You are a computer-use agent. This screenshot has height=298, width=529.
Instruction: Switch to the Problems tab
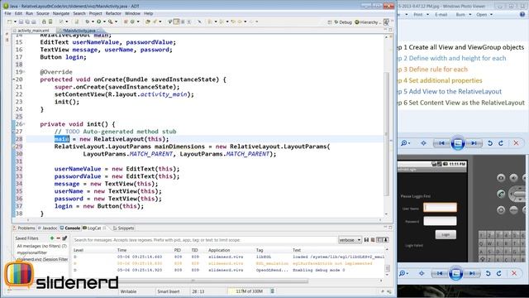click(24, 228)
